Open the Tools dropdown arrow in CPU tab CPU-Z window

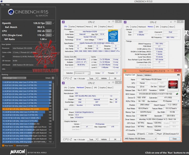tap(97, 78)
